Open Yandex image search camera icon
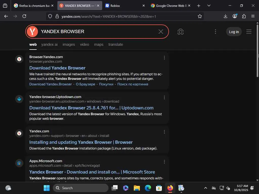Image resolution: width=259 pixels, height=194 pixels. pyautogui.click(x=181, y=32)
